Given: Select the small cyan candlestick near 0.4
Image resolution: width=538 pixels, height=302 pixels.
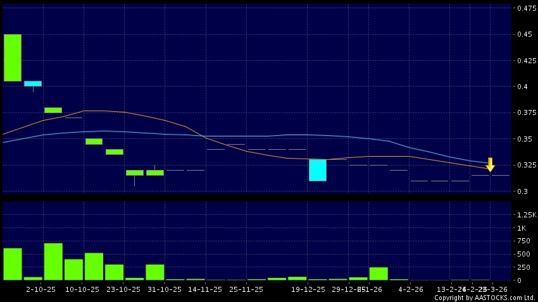Looking at the screenshot, I should (33, 83).
